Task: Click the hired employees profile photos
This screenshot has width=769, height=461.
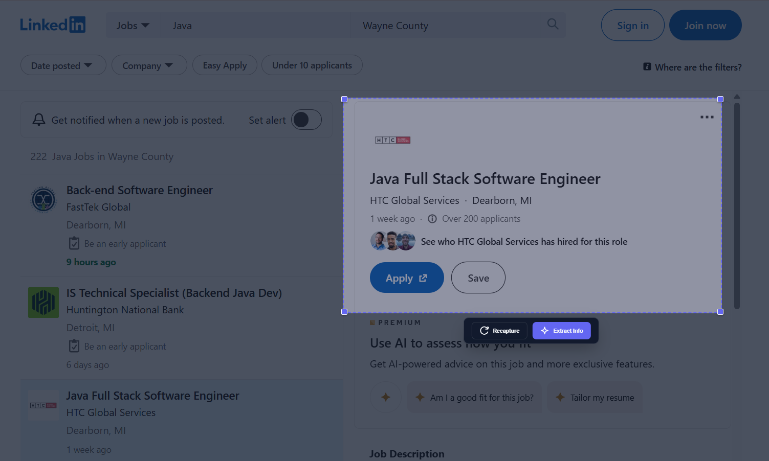Action: 393,241
